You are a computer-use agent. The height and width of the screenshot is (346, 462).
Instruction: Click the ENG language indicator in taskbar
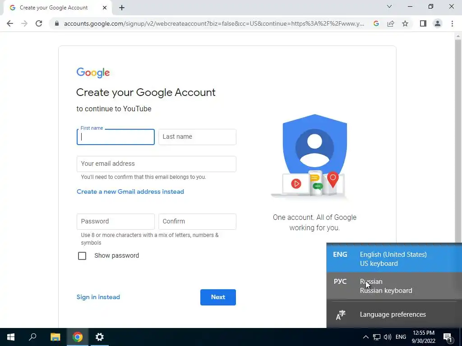click(401, 337)
